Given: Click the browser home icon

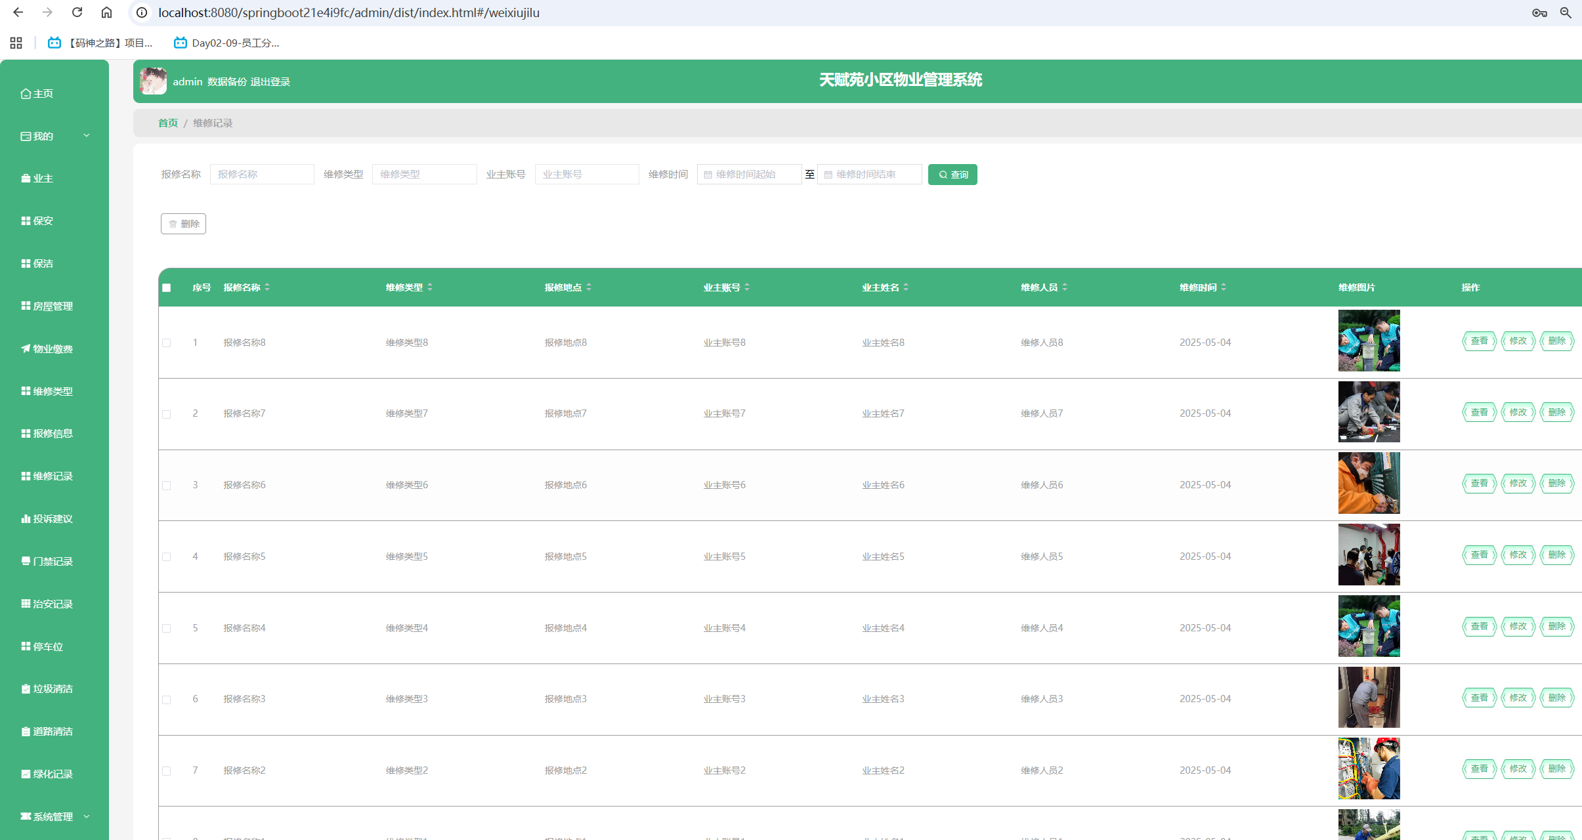Looking at the screenshot, I should (x=106, y=12).
